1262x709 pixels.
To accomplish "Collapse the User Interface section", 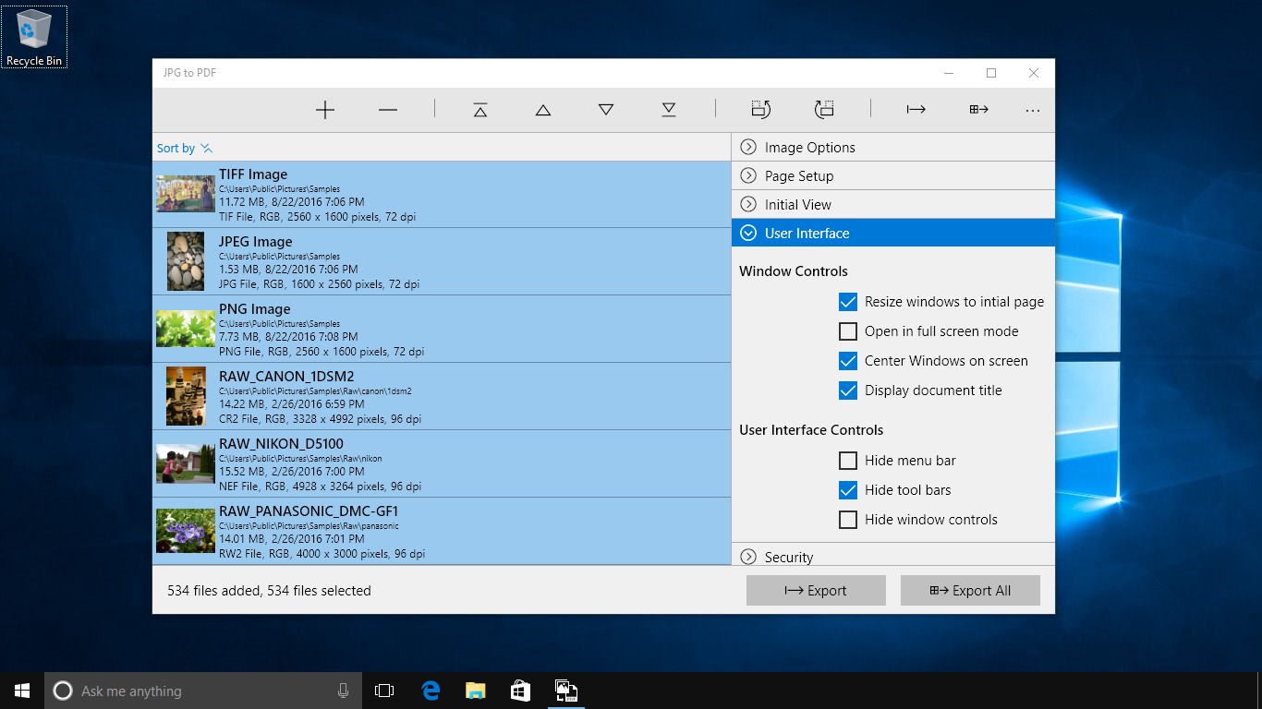I will click(x=893, y=234).
